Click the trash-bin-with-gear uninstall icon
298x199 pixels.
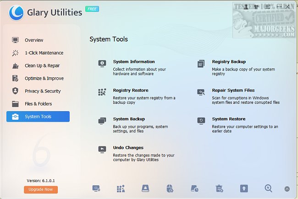click(219, 188)
